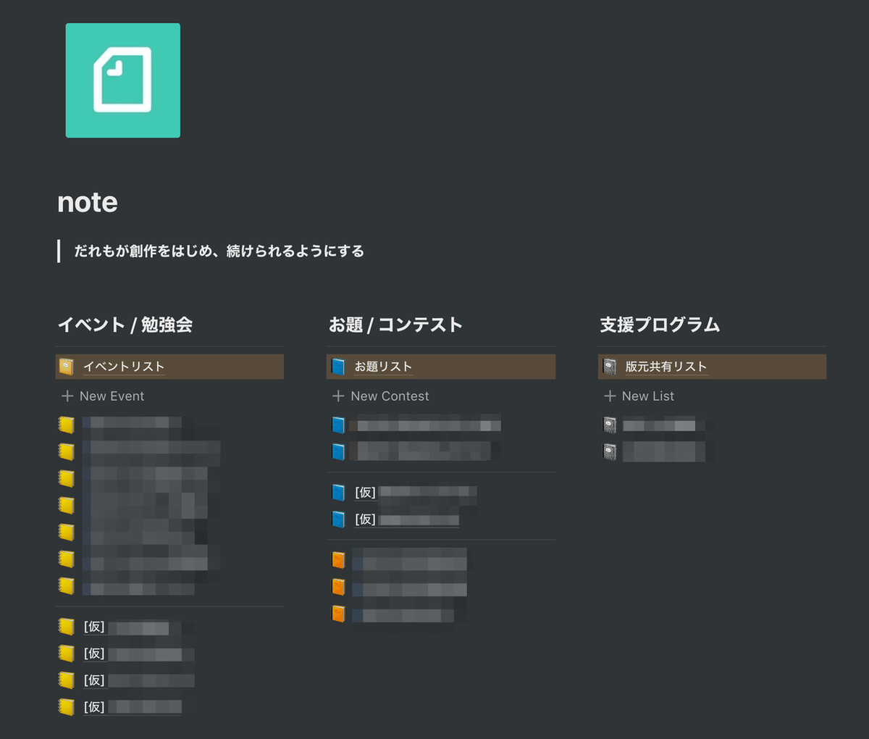Add a New Contest
The image size is (869, 739).
click(x=381, y=396)
